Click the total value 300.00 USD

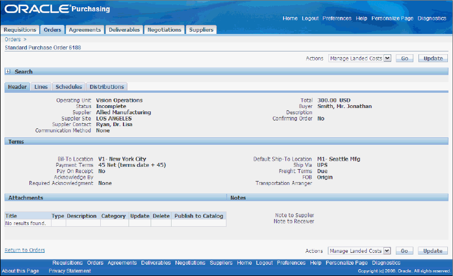[x=334, y=100]
